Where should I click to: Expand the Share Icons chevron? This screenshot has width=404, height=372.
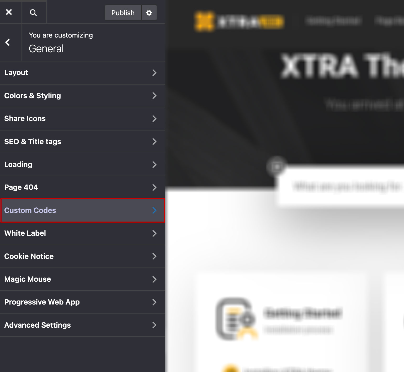[x=154, y=119]
